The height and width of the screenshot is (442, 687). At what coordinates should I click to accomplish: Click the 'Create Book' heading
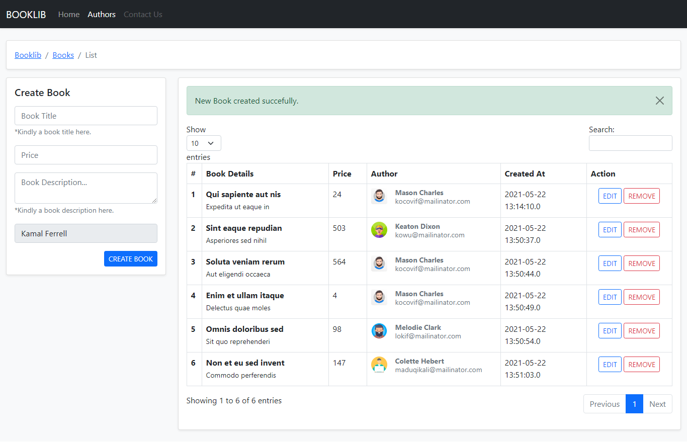[x=42, y=93]
